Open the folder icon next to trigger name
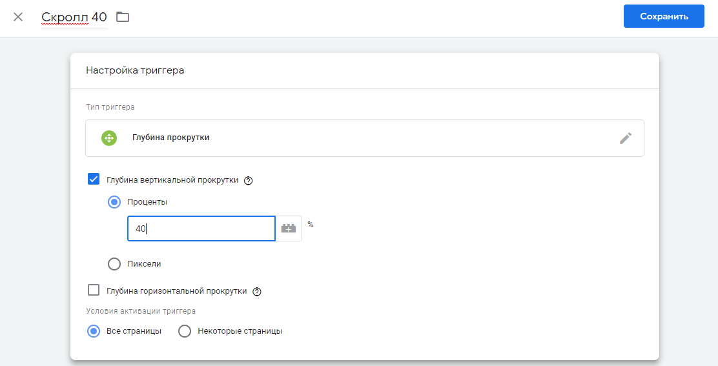This screenshot has height=366, width=718. click(123, 17)
